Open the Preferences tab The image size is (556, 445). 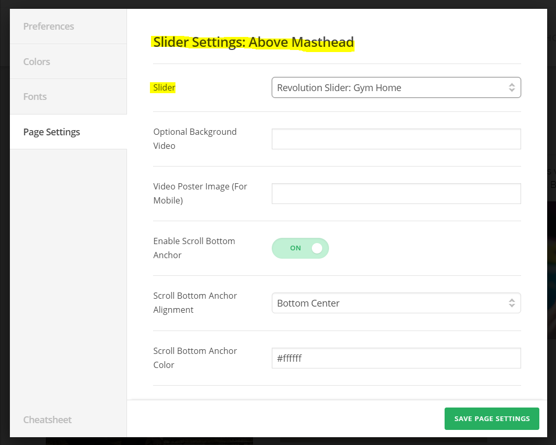[x=48, y=27]
